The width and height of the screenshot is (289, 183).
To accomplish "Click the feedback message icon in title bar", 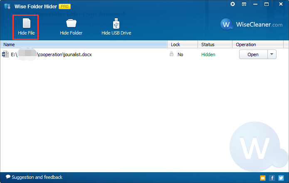I will coord(244,4).
